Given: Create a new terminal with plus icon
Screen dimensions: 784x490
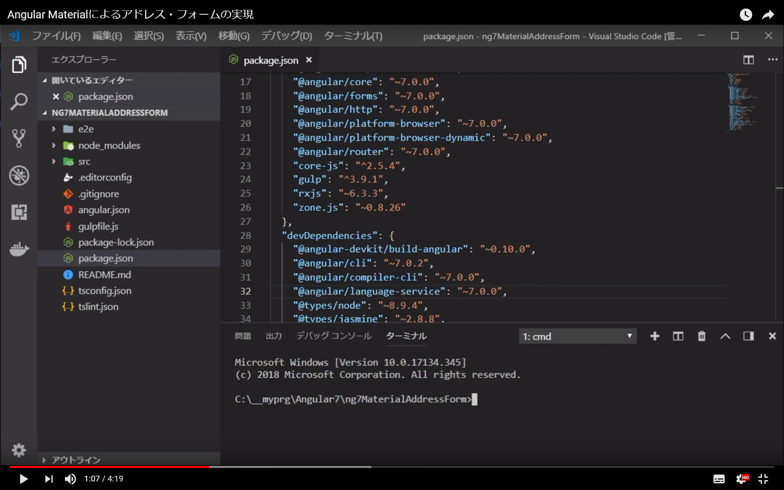Looking at the screenshot, I should pos(655,336).
